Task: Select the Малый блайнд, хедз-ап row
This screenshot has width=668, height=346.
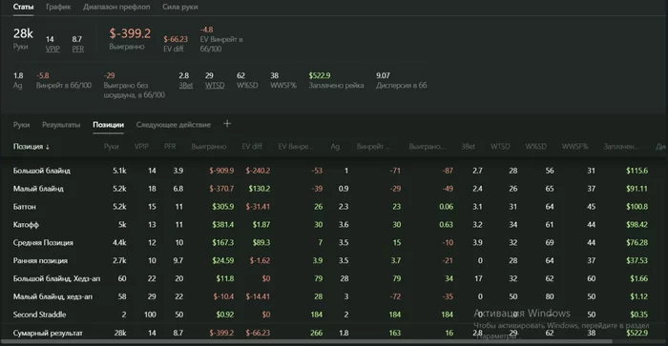Action: point(334,296)
